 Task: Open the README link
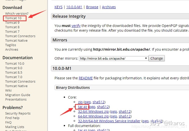coord(86,78)
